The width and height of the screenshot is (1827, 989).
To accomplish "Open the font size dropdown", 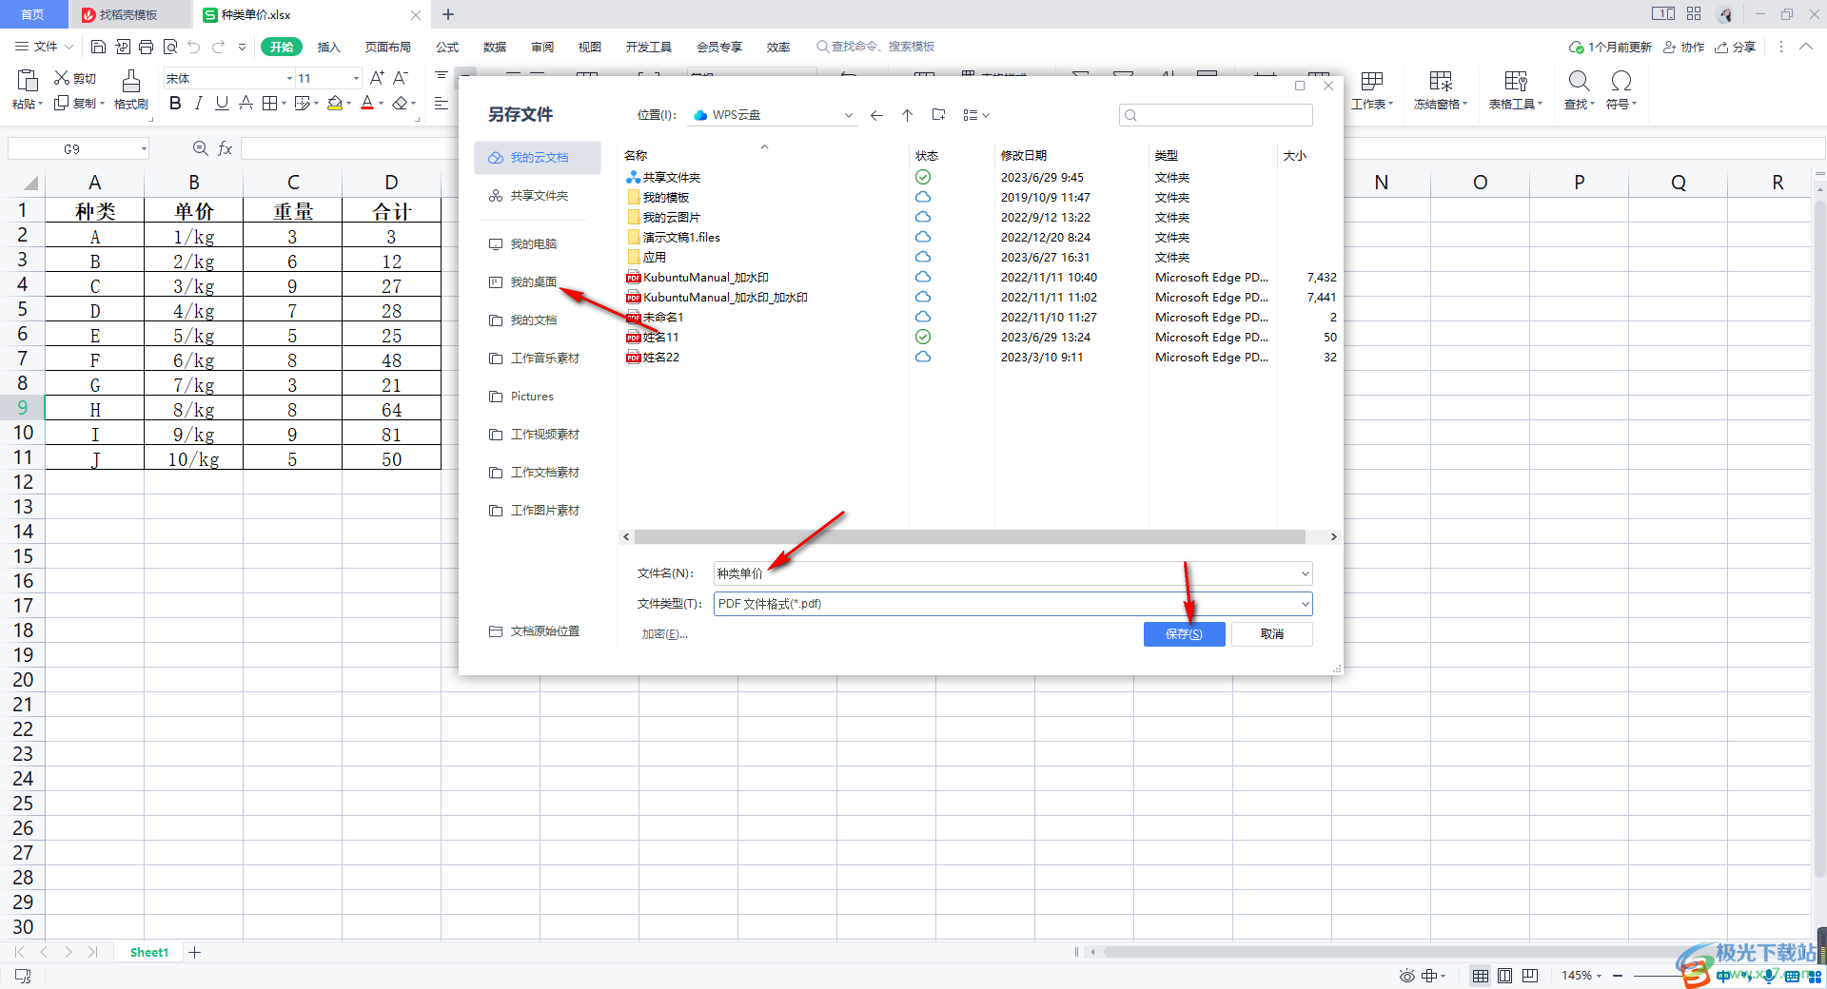I will coord(356,78).
